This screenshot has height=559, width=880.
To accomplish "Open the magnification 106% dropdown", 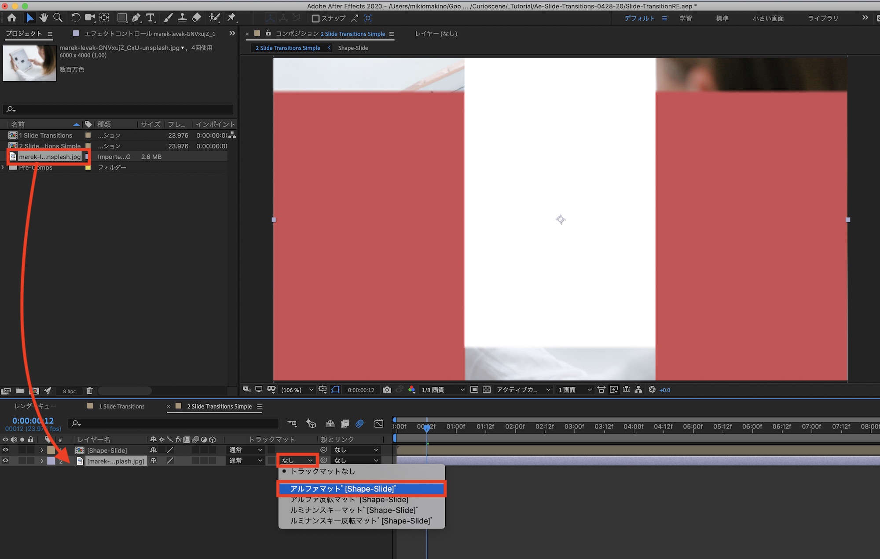I will (x=297, y=390).
